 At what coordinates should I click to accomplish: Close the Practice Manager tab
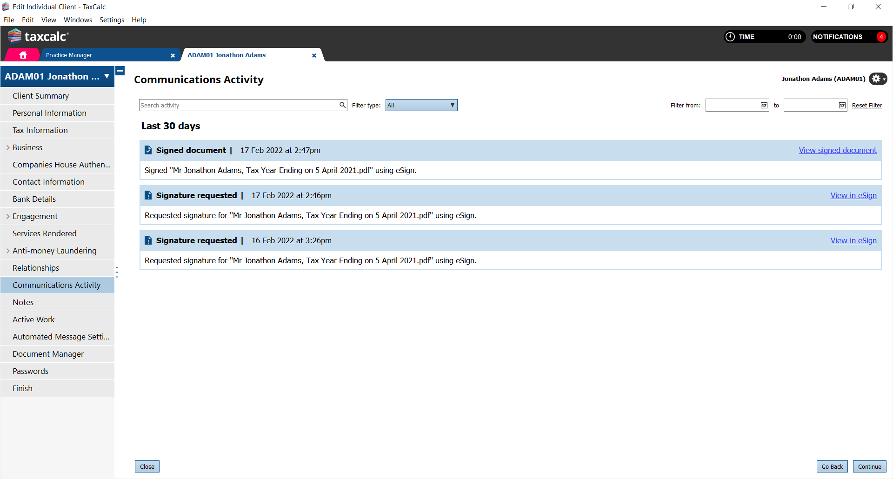[173, 55]
